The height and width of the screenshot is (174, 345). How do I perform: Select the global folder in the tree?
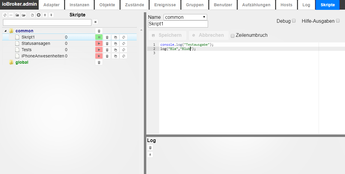coord(22,62)
